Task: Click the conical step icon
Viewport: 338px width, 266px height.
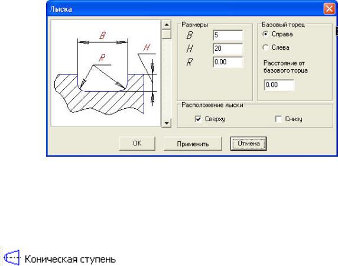Action: [x=12, y=258]
